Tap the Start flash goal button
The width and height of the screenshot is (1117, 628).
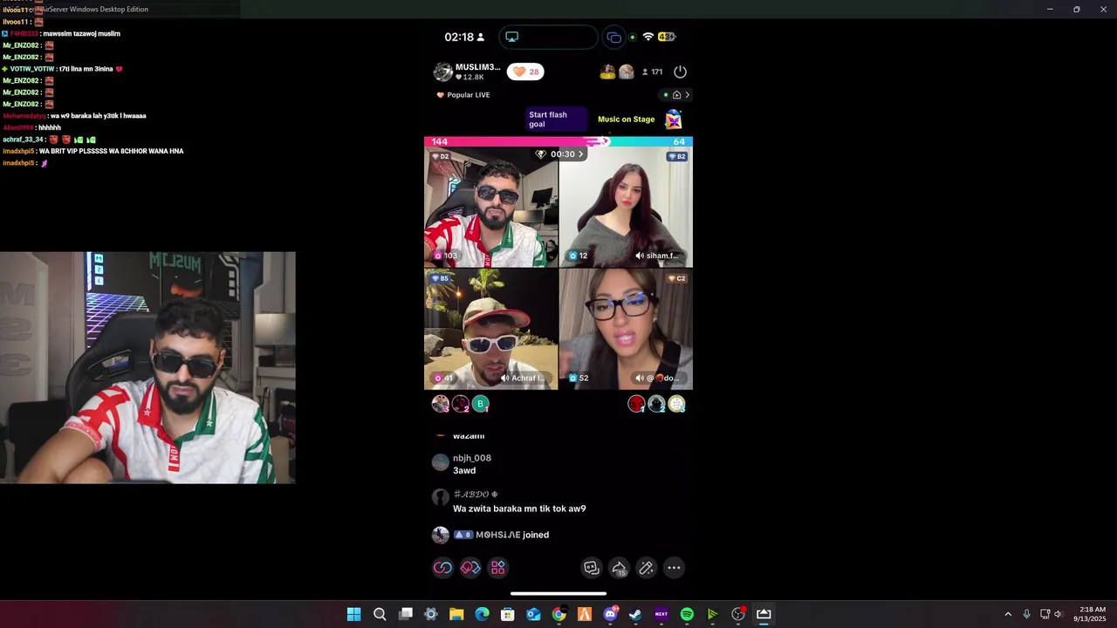pyautogui.click(x=557, y=119)
